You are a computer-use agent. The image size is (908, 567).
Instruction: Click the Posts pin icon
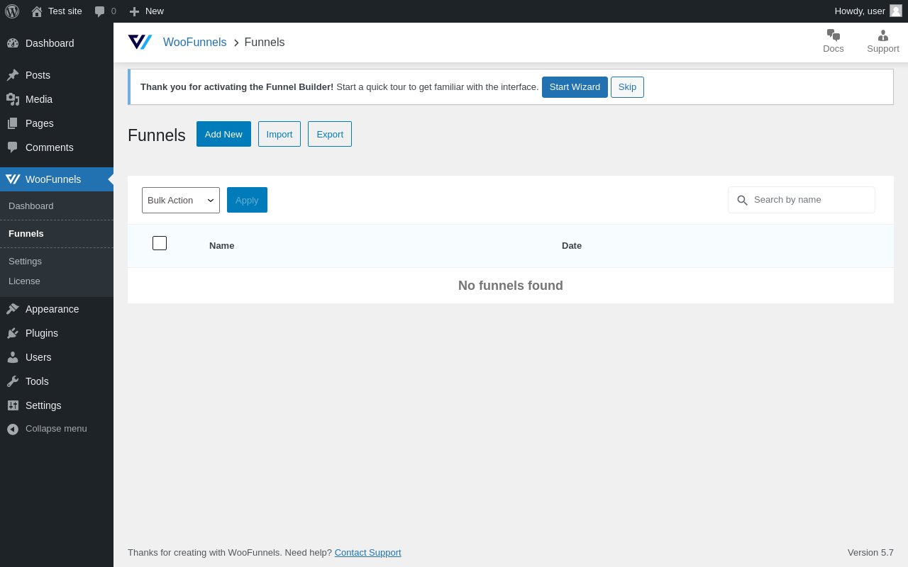[x=13, y=75]
